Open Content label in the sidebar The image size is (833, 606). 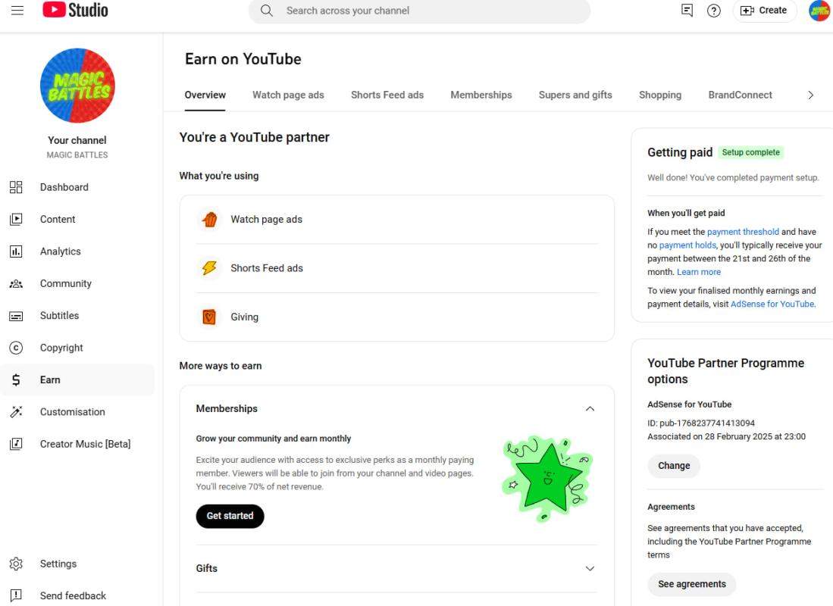(x=58, y=219)
